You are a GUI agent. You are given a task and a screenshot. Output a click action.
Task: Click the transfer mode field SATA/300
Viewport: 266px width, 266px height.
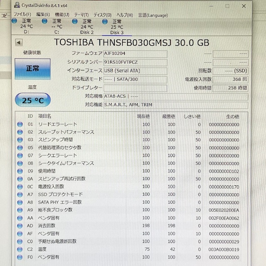click(x=135, y=79)
